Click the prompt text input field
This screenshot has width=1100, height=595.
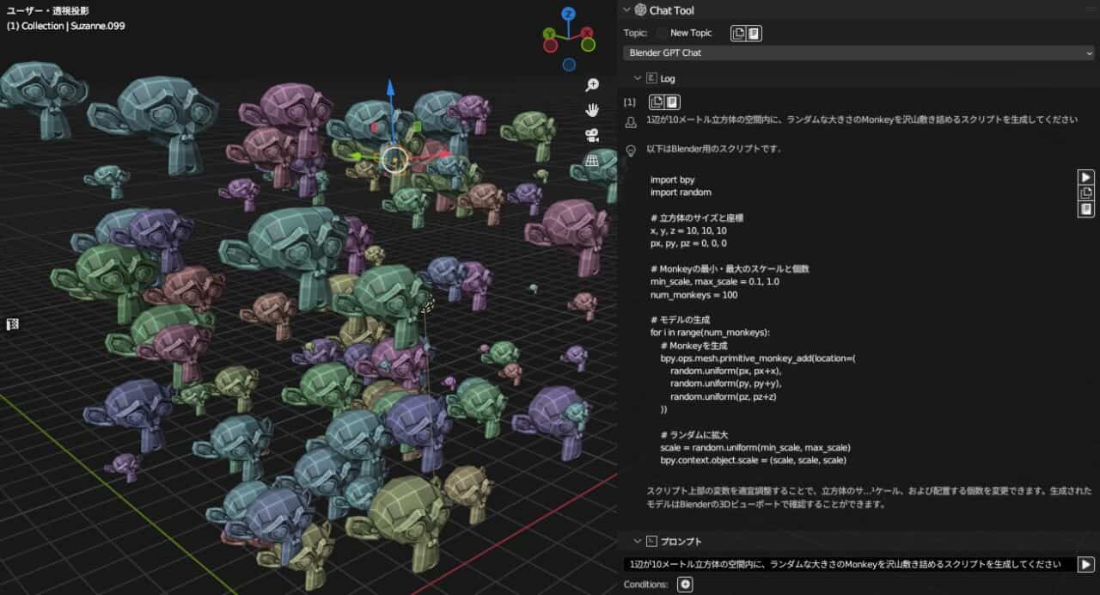pyautogui.click(x=849, y=565)
